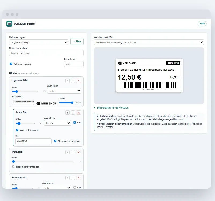Open Ausrichten dropdown in Produktname block
This screenshot has height=201, width=215.
click(57, 187)
